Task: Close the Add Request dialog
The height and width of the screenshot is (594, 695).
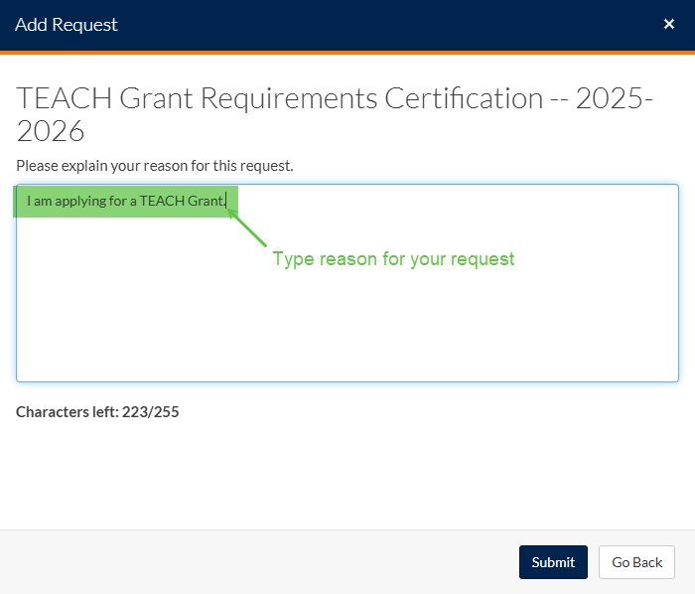Action: coord(669,24)
